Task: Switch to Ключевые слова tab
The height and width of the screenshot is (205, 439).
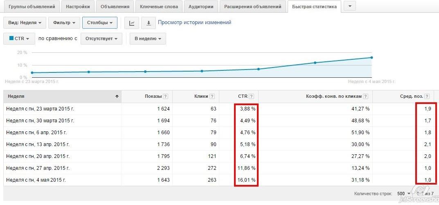Action: [159, 7]
